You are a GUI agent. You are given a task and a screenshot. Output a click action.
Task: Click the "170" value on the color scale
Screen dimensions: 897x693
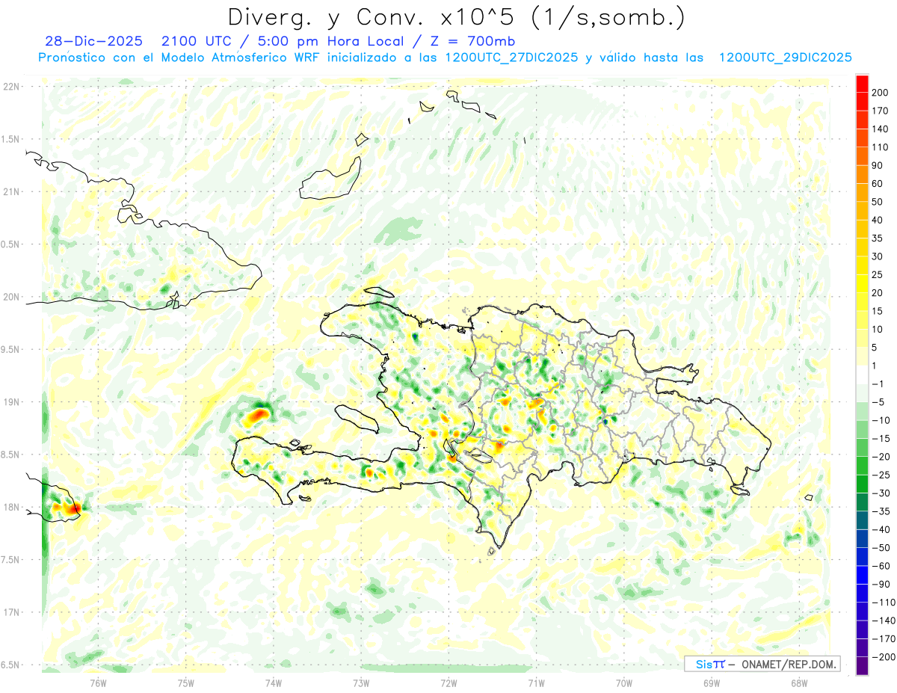[x=880, y=111]
